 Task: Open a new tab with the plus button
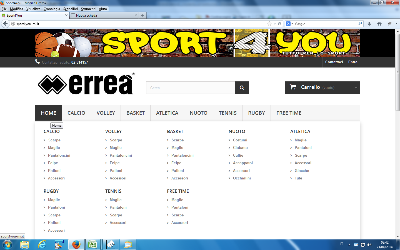point(143,15)
